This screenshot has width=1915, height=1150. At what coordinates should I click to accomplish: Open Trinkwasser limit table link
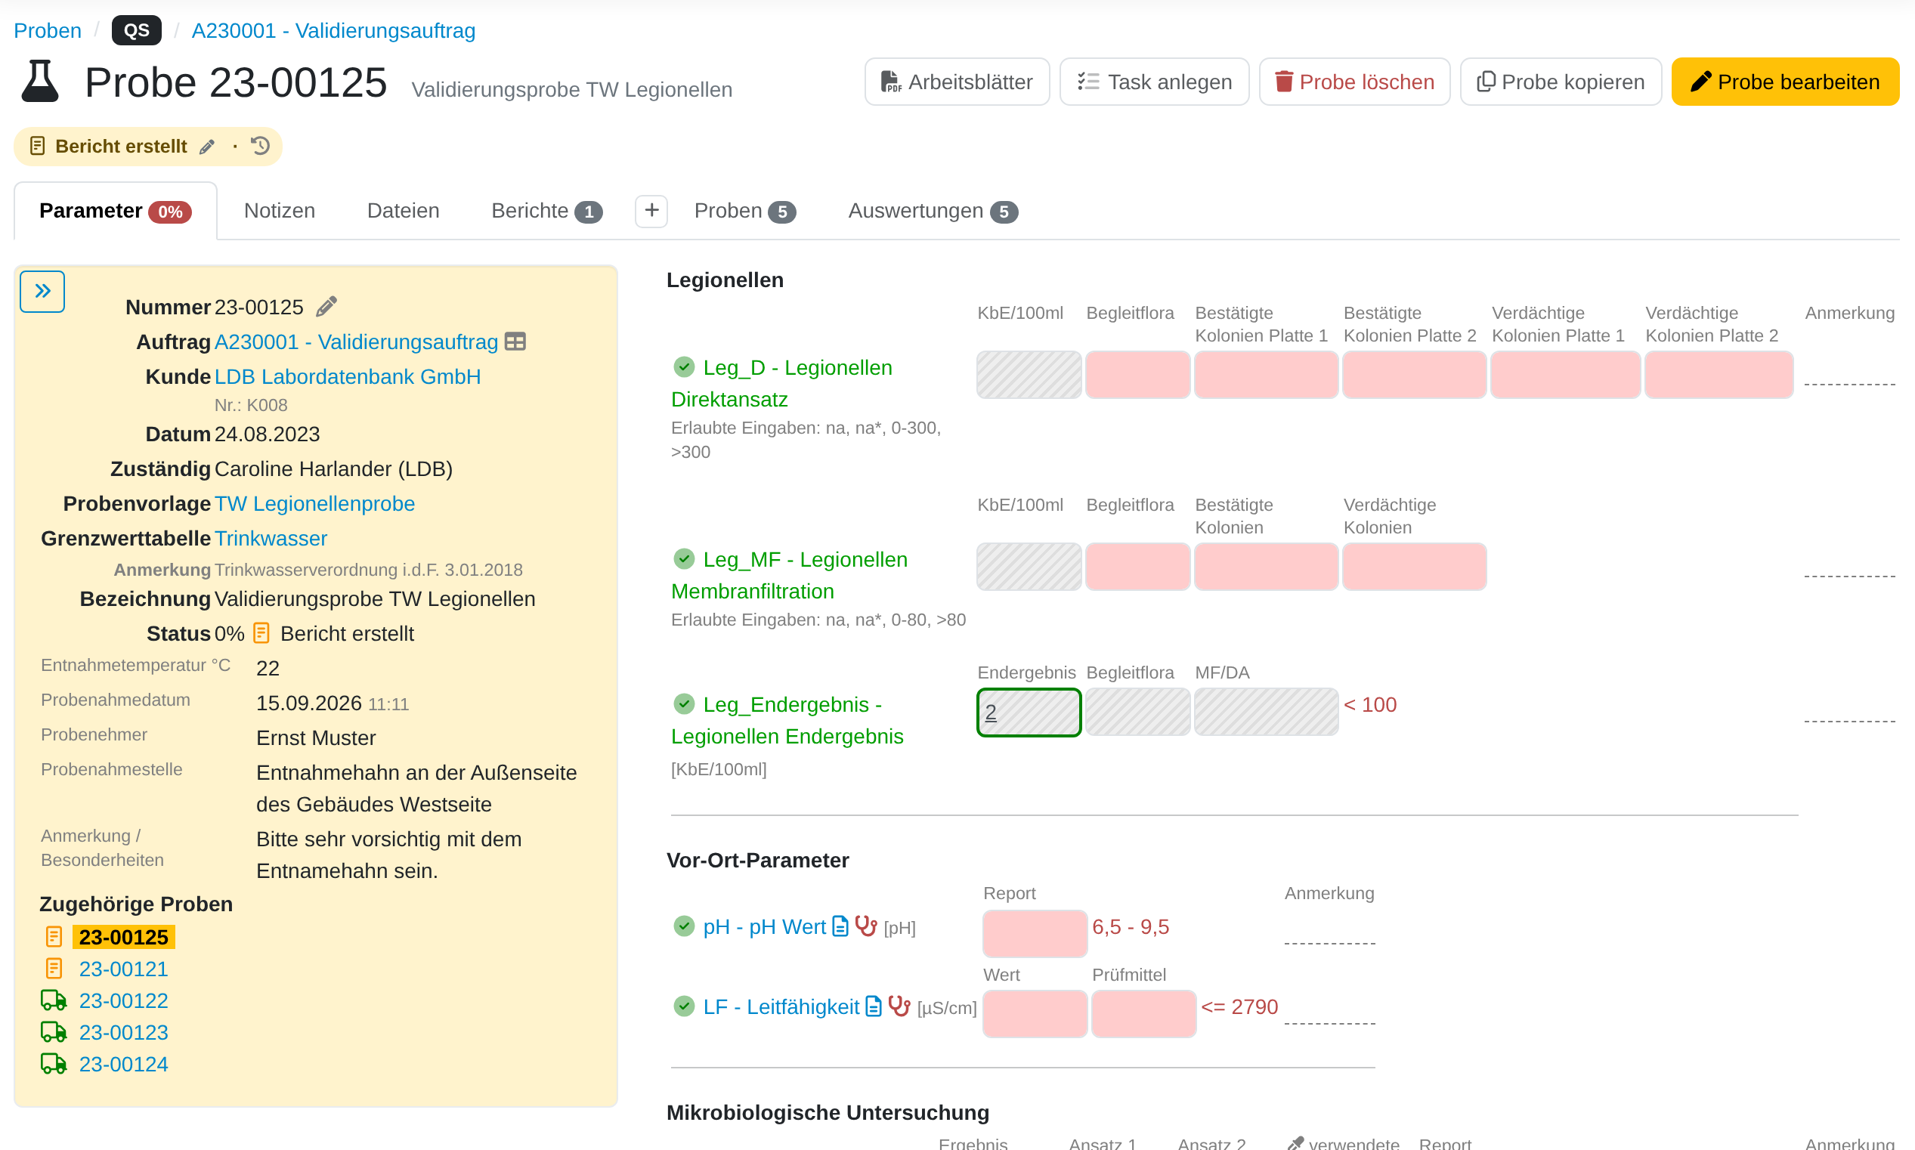tap(271, 538)
